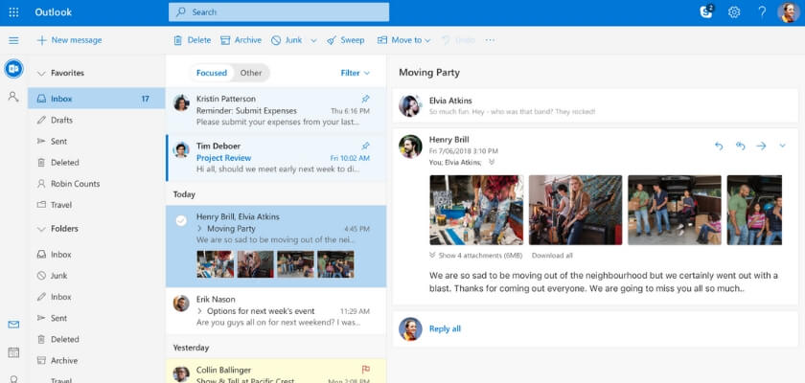805x383 pixels.
Task: Click Download all attachments link
Action: (x=552, y=256)
